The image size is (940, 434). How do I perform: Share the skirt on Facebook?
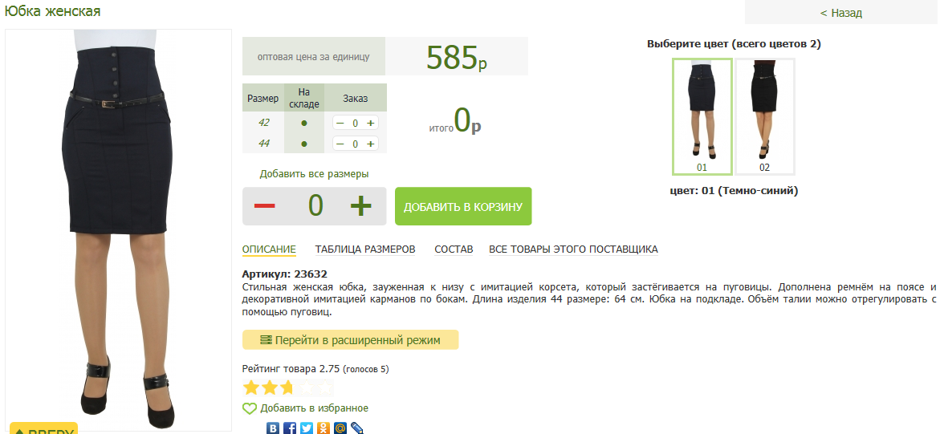pos(290,428)
